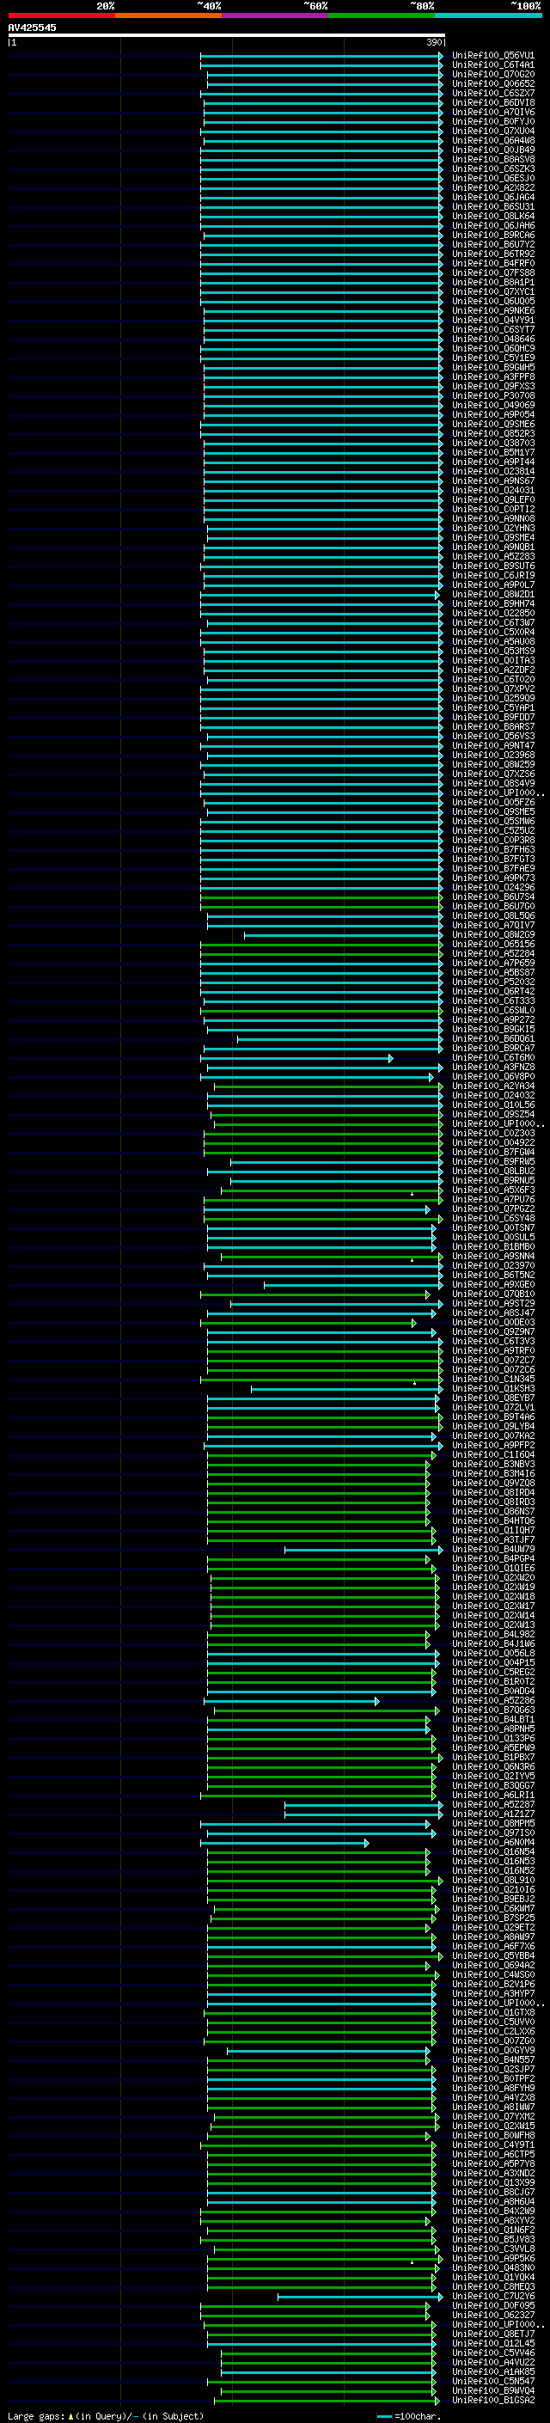Select the UniRef100_A9P5K6 label
The height and width of the screenshot is (2423, 550).
click(x=493, y=2257)
